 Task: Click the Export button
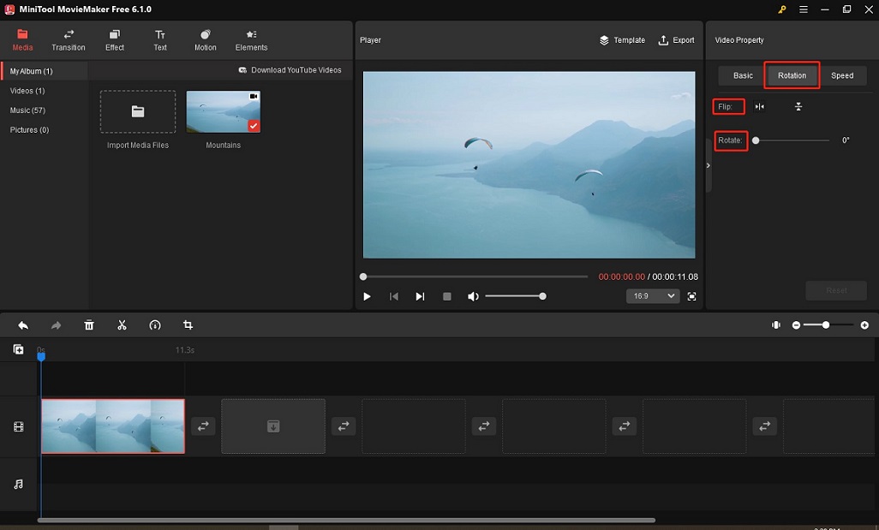(676, 39)
